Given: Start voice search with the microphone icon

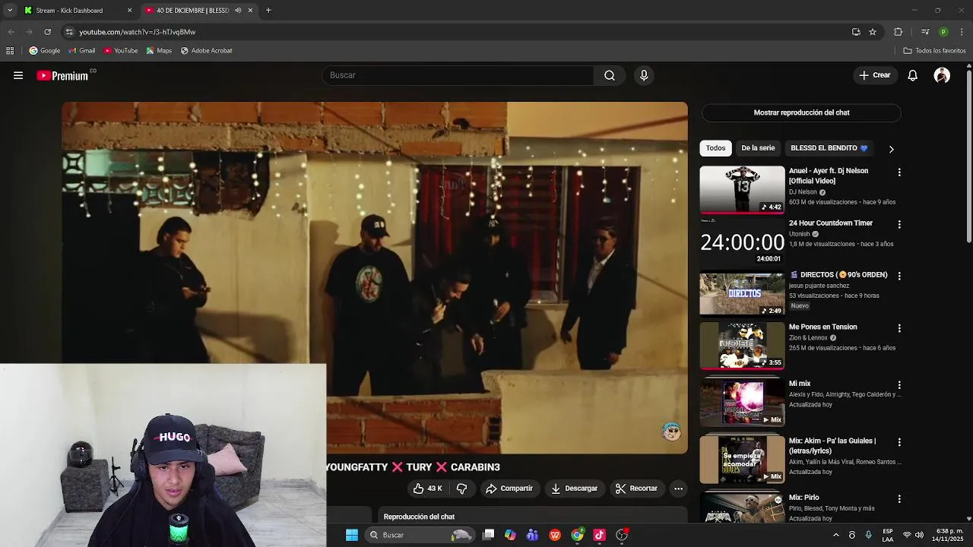Looking at the screenshot, I should [644, 75].
